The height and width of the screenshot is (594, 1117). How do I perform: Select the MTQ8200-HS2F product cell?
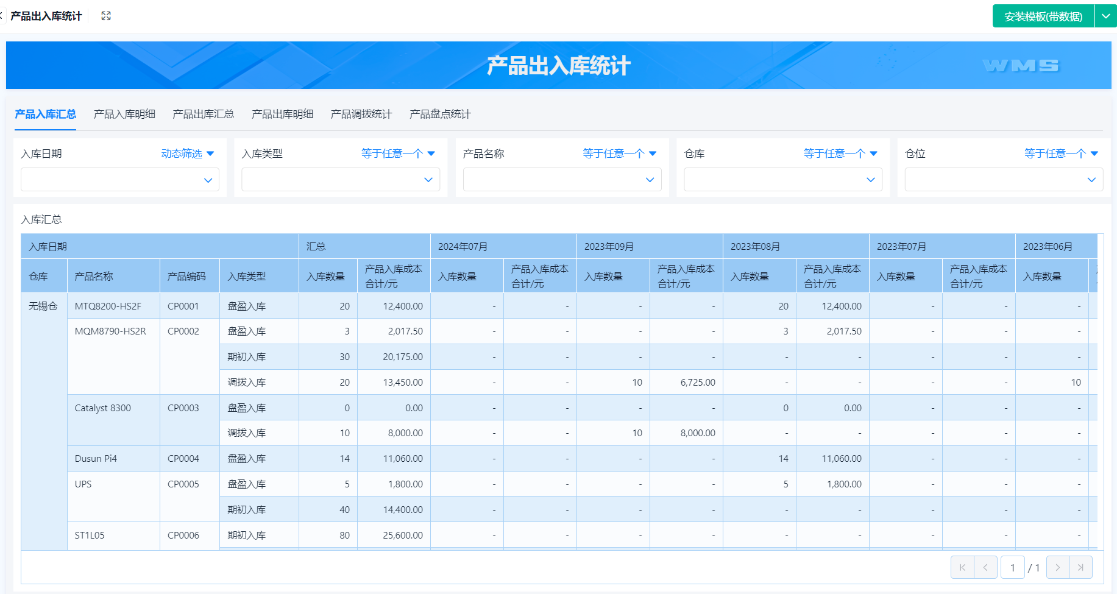pos(113,306)
